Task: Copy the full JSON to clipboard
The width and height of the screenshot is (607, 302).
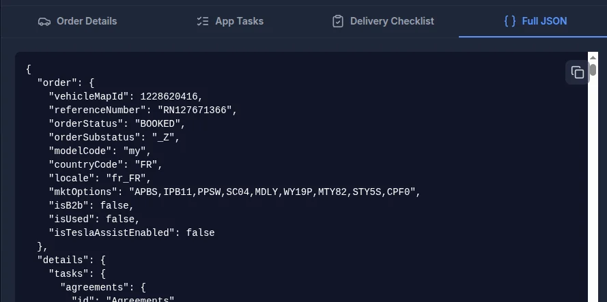Action: (577, 72)
